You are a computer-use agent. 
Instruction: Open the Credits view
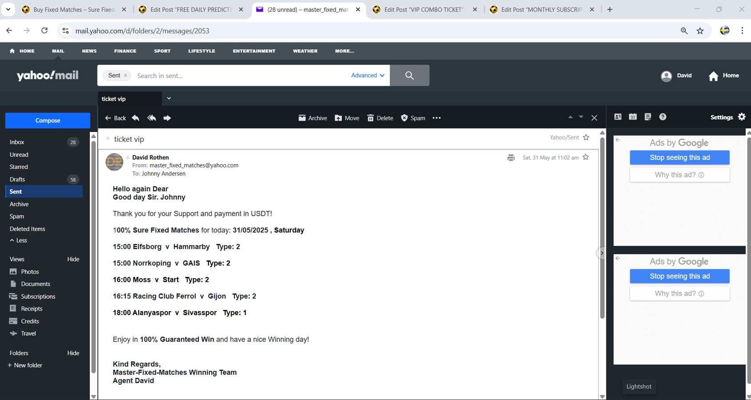tap(30, 321)
